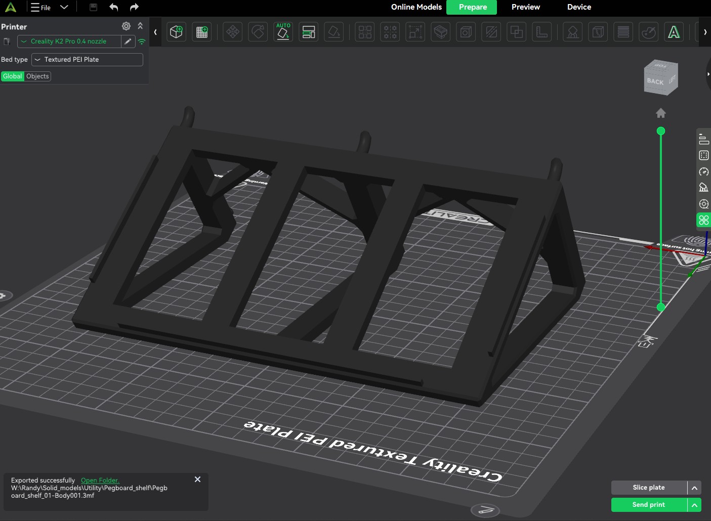Select the Auto orient tool
Screen dimensions: 711x521
pyautogui.click(x=283, y=32)
